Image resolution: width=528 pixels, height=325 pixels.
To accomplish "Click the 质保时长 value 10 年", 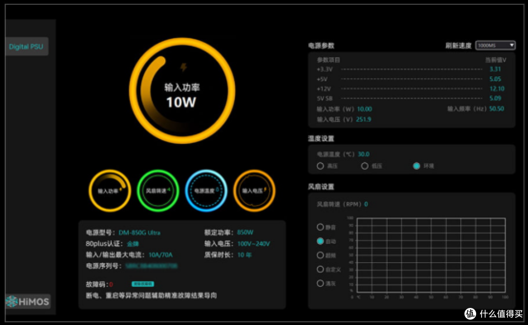I will tap(244, 255).
